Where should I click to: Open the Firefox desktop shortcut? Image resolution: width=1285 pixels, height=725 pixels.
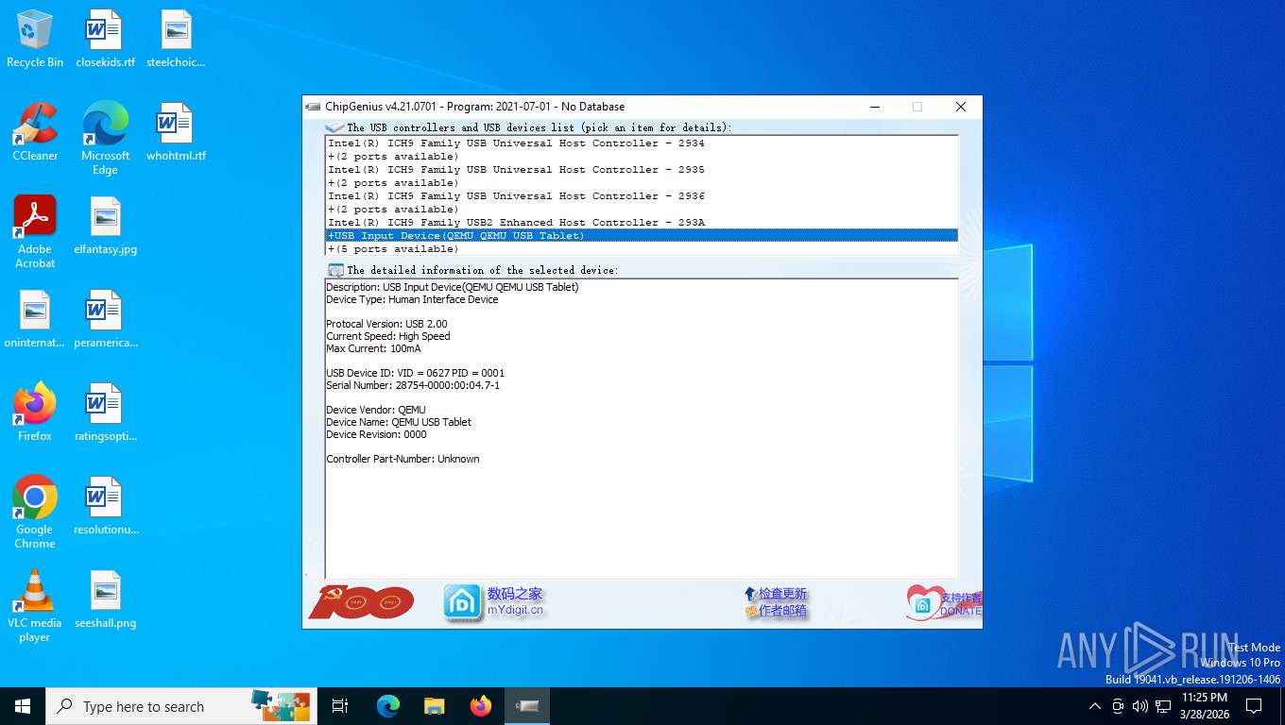(x=35, y=413)
